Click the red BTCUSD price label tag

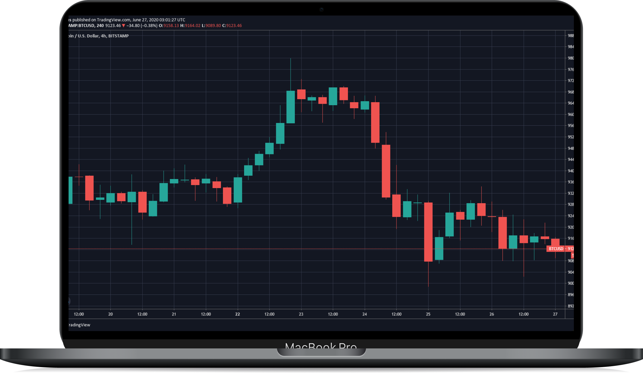click(555, 249)
